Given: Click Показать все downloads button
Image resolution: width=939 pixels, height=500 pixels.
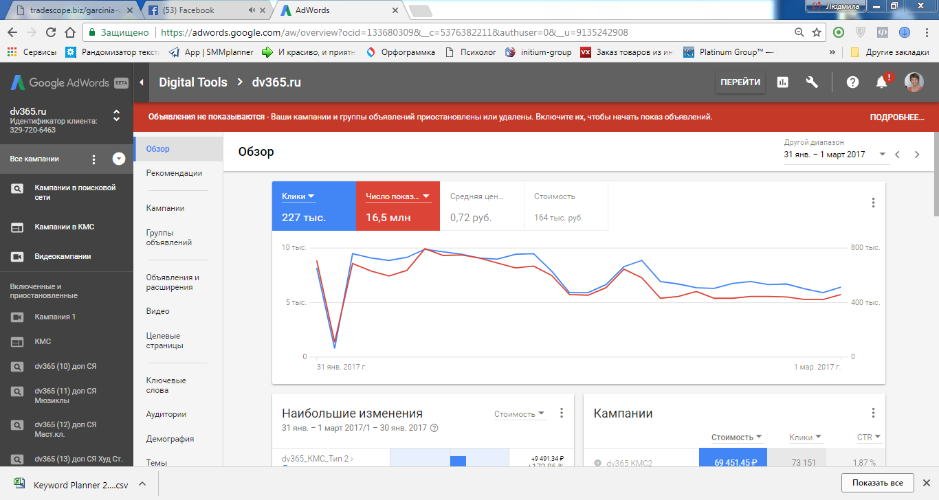Looking at the screenshot, I should point(878,483).
